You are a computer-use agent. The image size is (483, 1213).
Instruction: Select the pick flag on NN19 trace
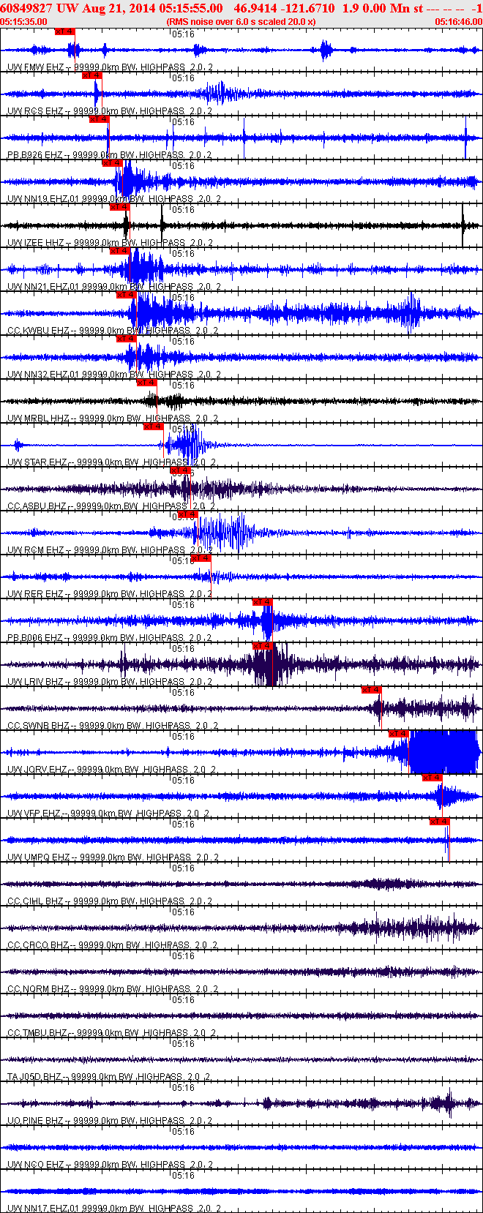pos(112,163)
